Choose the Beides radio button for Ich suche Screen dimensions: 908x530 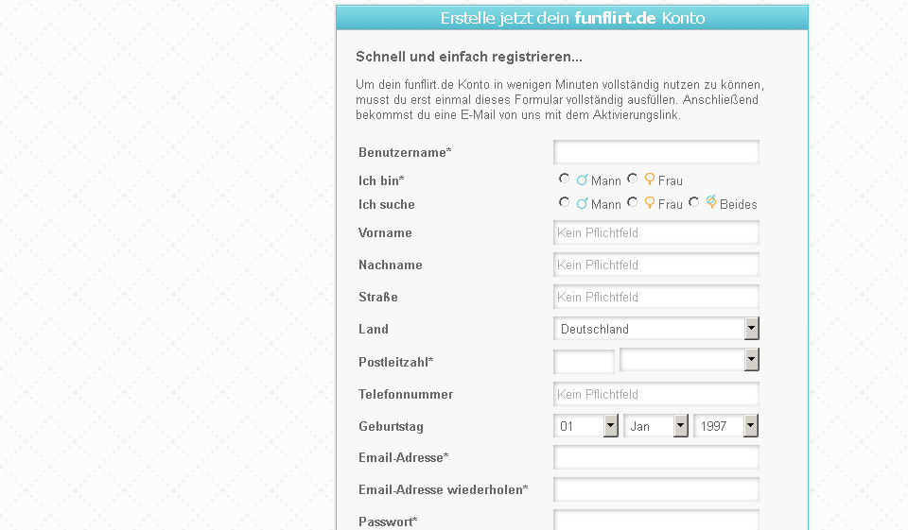[694, 202]
